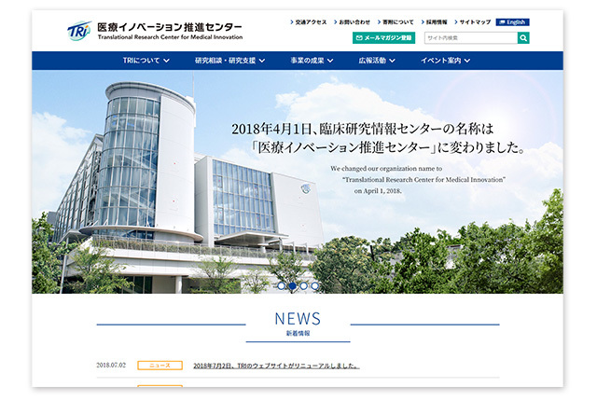Expand 広報活動 menu
This screenshot has height=401, width=597.
(377, 61)
